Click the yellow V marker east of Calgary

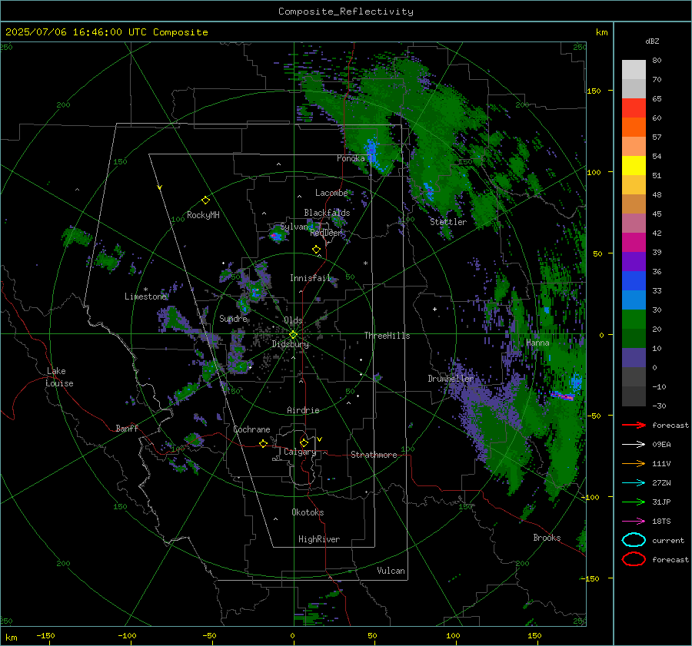click(x=320, y=439)
